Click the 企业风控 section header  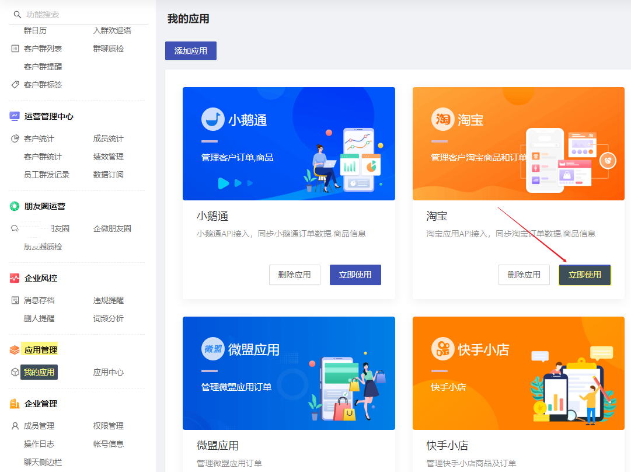[41, 278]
